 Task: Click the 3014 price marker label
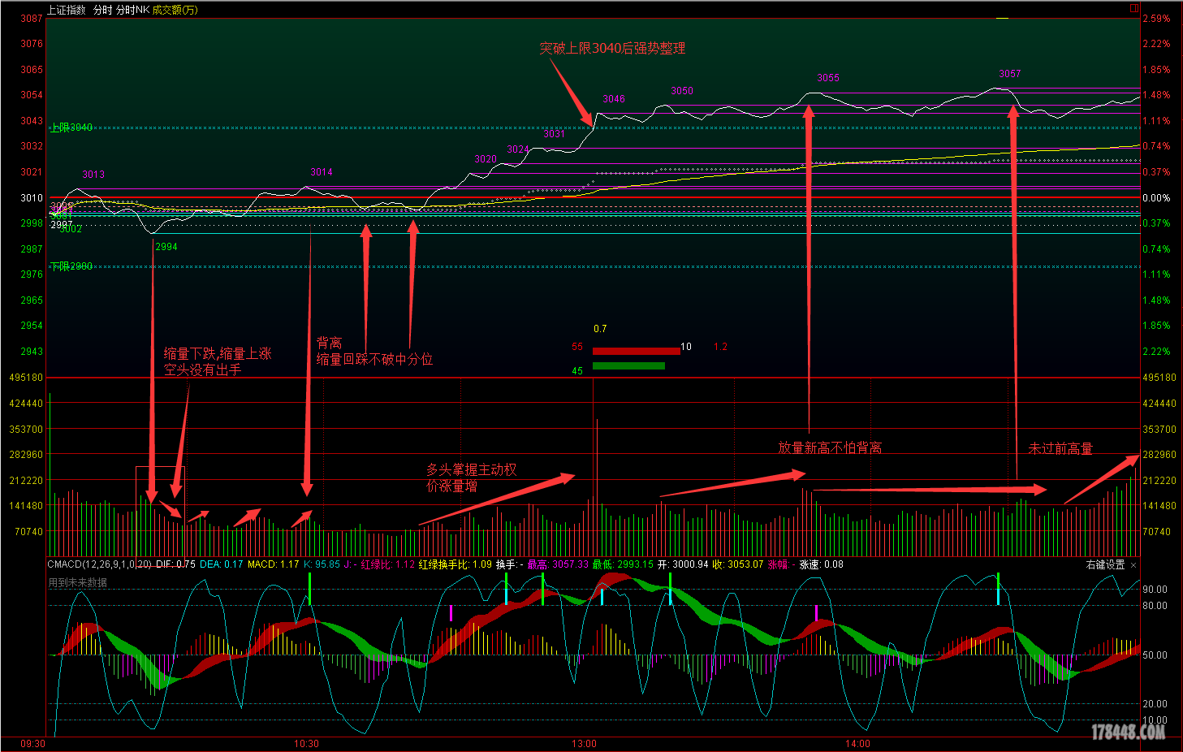(x=322, y=172)
